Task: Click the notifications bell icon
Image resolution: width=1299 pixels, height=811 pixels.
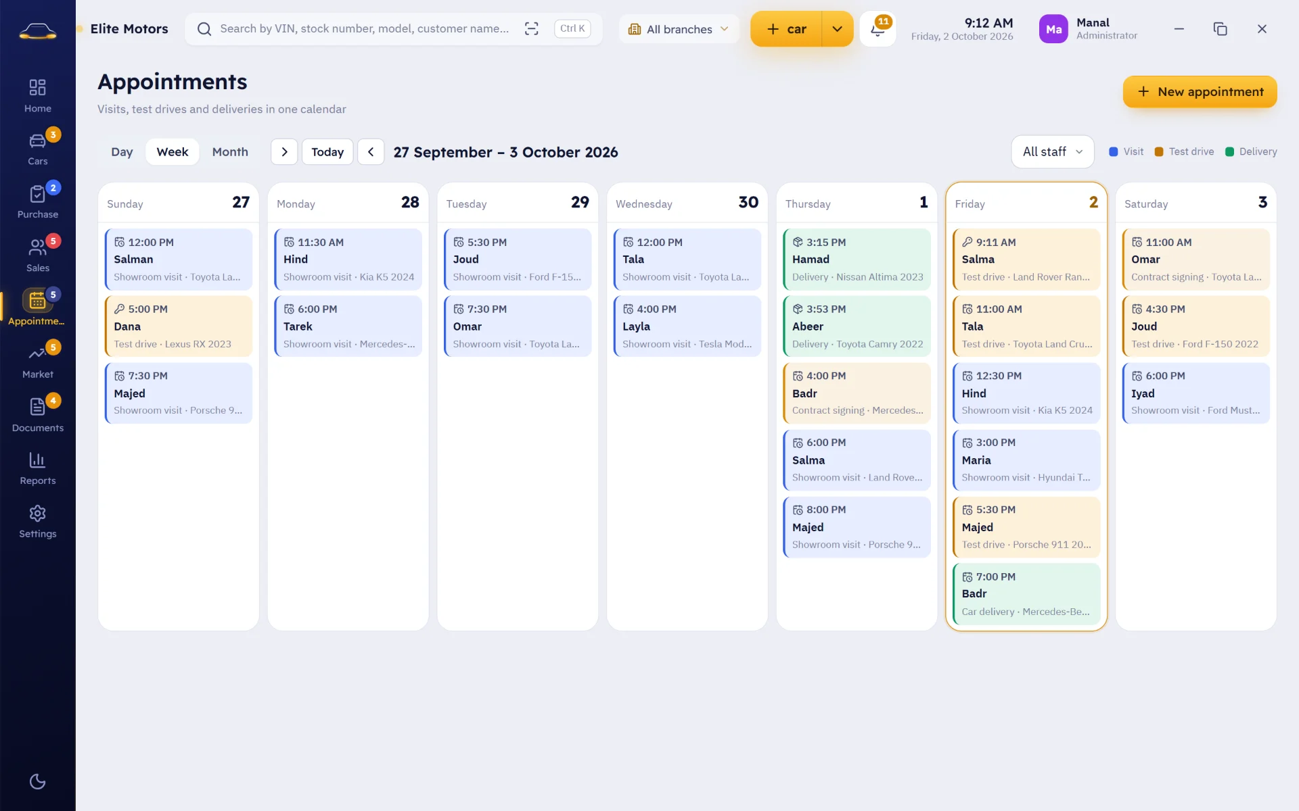Action: pos(878,29)
